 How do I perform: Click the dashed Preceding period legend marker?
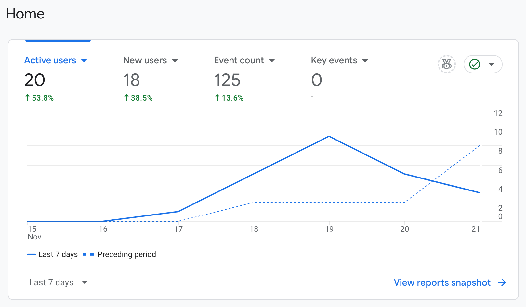[88, 255]
